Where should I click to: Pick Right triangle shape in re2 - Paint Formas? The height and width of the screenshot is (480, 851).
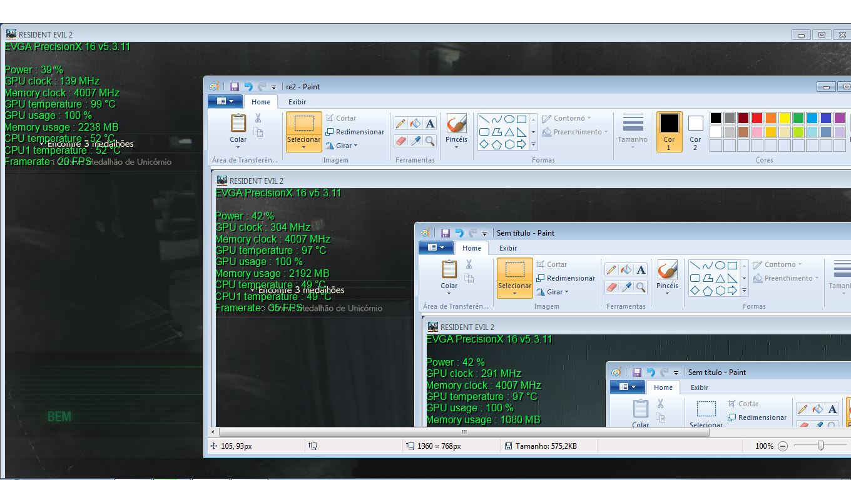(x=521, y=132)
